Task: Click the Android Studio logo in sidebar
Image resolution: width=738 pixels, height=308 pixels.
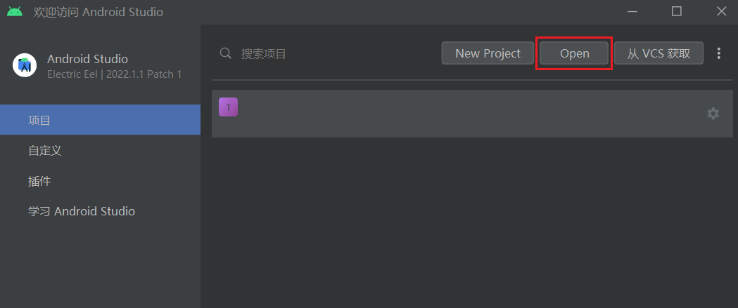Action: pos(25,65)
